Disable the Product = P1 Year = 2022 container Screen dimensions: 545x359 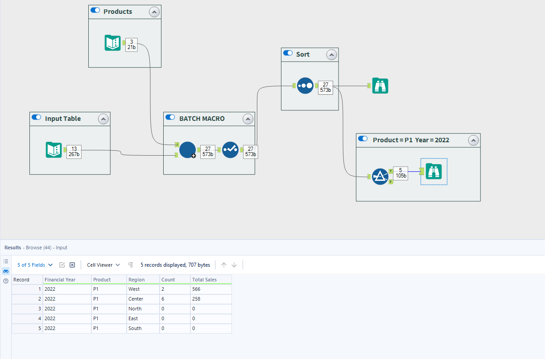pos(362,139)
